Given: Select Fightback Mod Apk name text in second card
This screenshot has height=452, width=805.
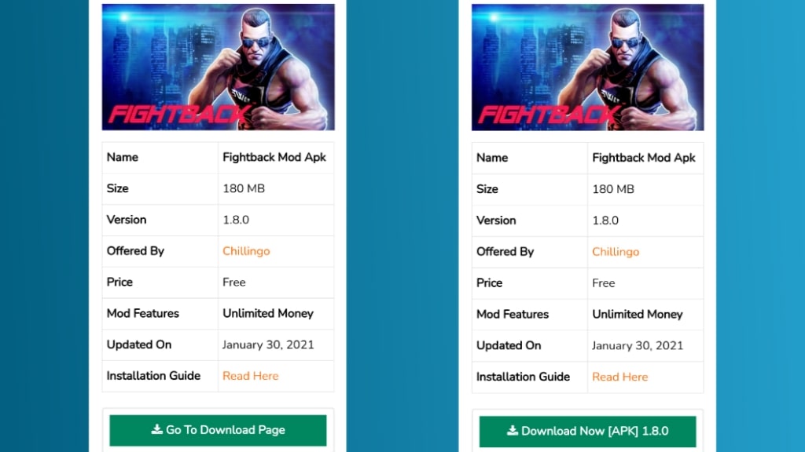Looking at the screenshot, I should click(x=644, y=158).
